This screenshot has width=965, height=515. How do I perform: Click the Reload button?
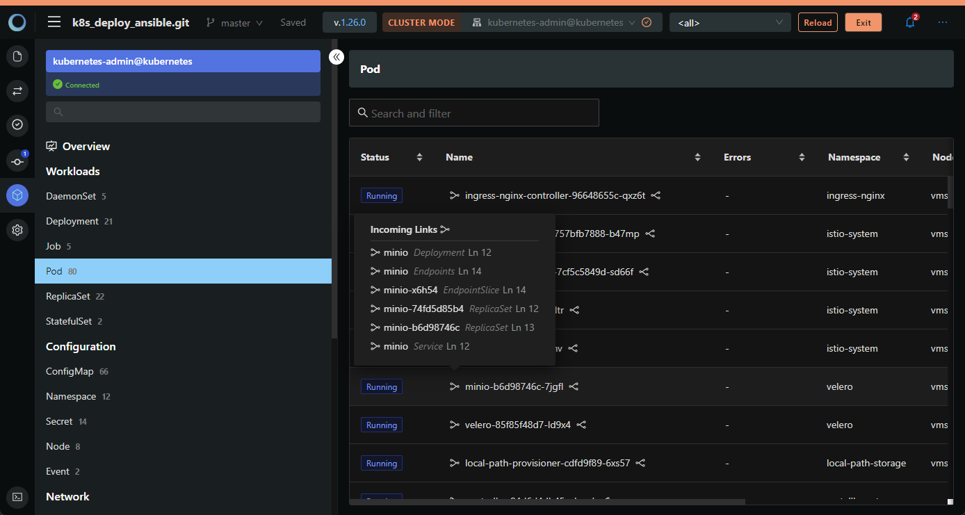(818, 23)
